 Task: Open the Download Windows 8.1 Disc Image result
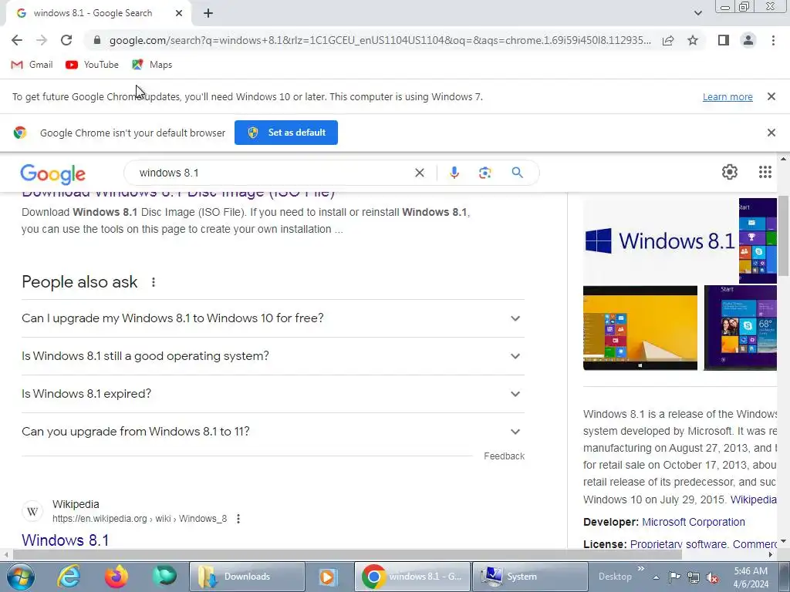point(178,192)
